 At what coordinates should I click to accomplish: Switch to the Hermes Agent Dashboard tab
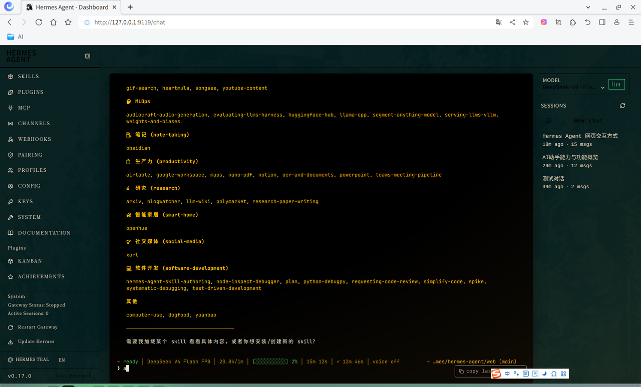coord(71,8)
